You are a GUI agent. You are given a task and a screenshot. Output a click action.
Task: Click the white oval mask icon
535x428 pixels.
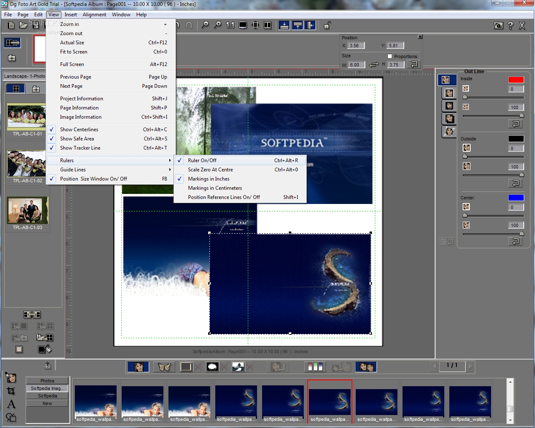tap(213, 367)
